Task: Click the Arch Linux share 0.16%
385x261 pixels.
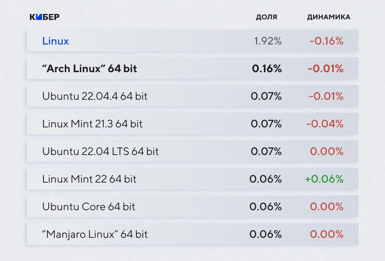Action: click(267, 69)
